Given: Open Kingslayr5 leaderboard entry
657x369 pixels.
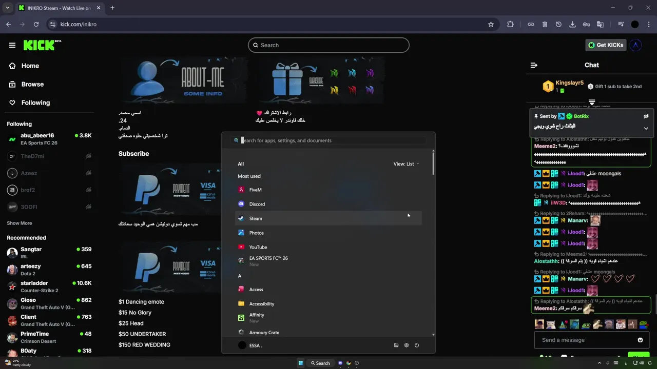Looking at the screenshot, I should (x=564, y=86).
